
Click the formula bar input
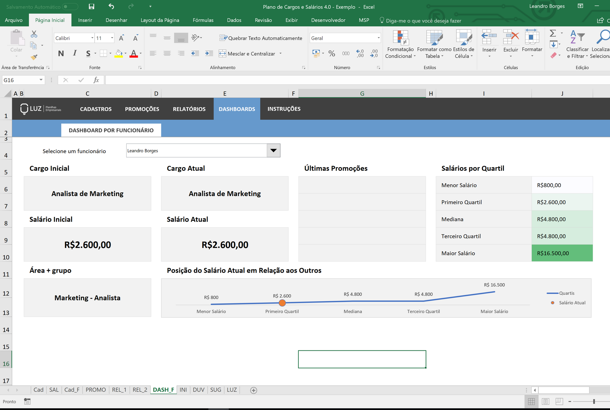click(x=357, y=80)
